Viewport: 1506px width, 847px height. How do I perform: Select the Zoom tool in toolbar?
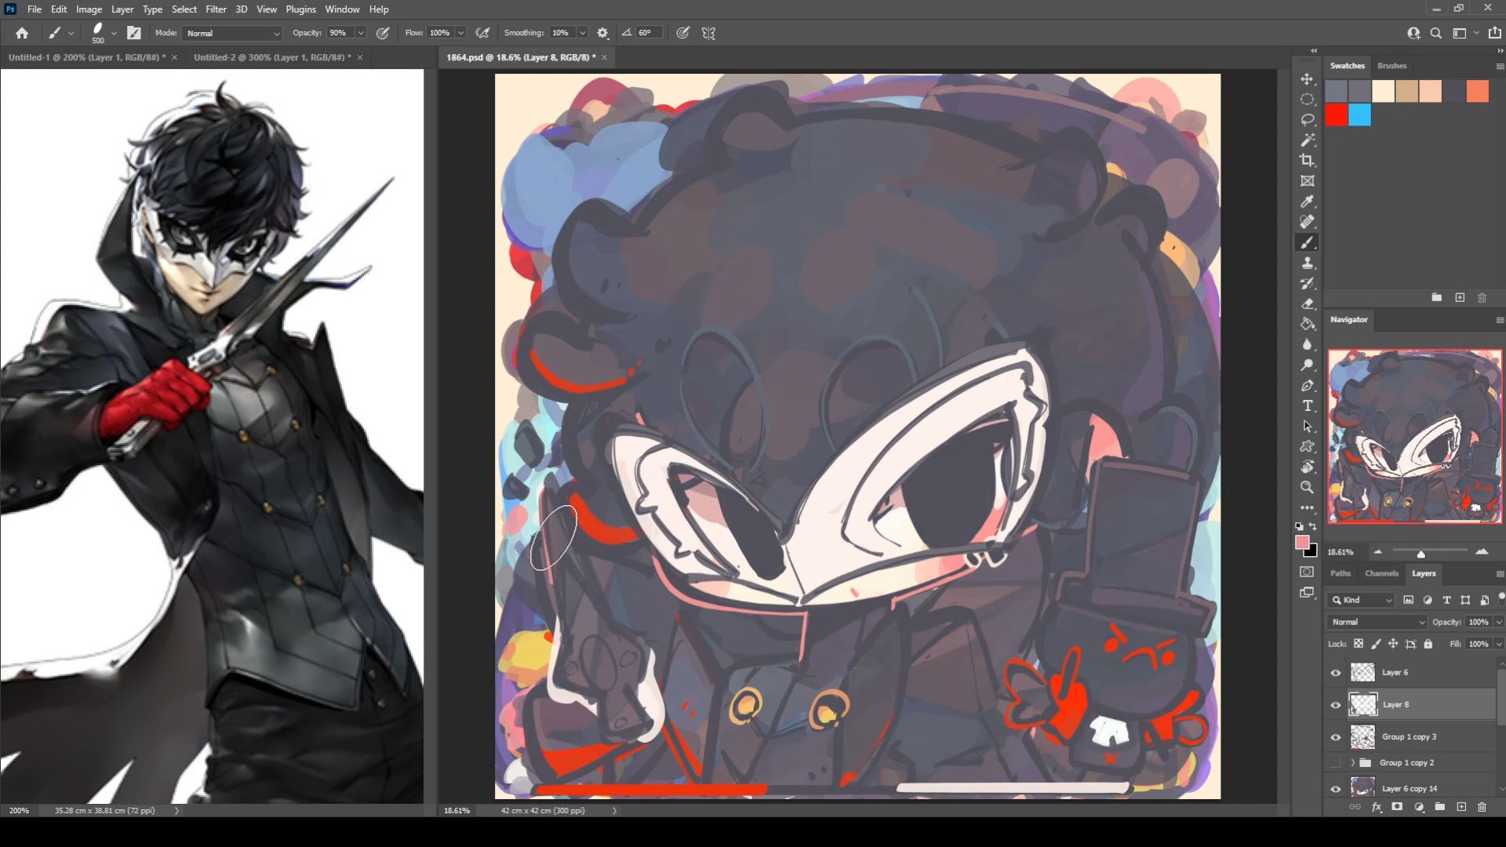coord(1307,487)
